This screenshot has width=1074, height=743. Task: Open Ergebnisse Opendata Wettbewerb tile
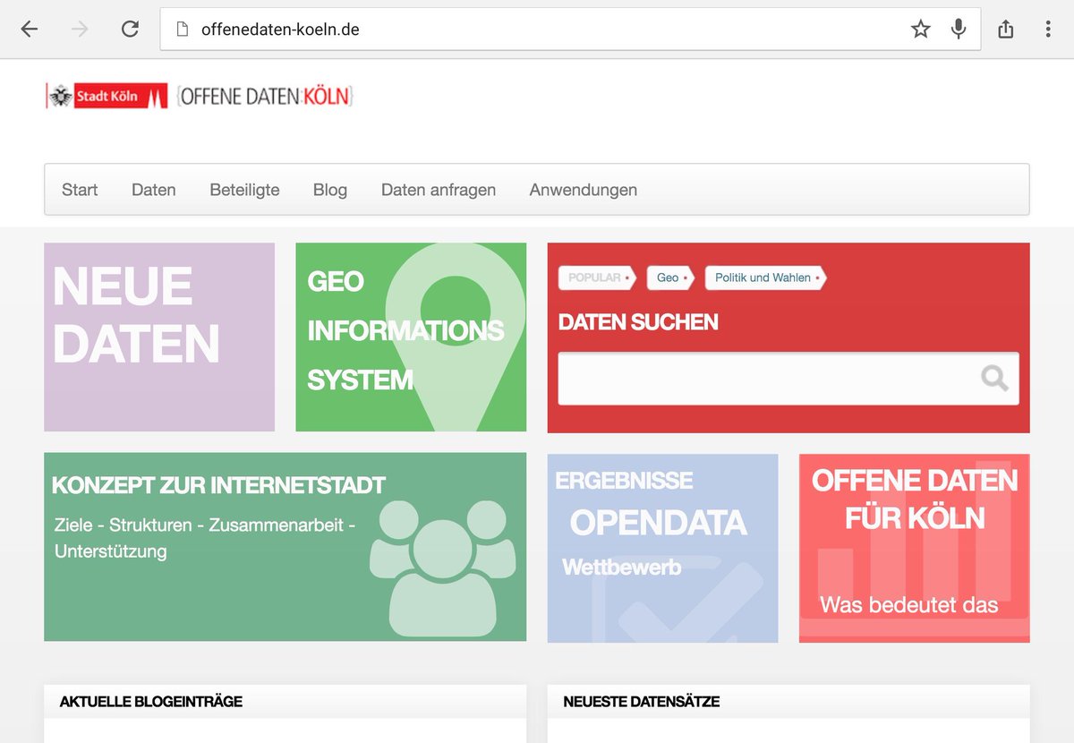click(662, 548)
